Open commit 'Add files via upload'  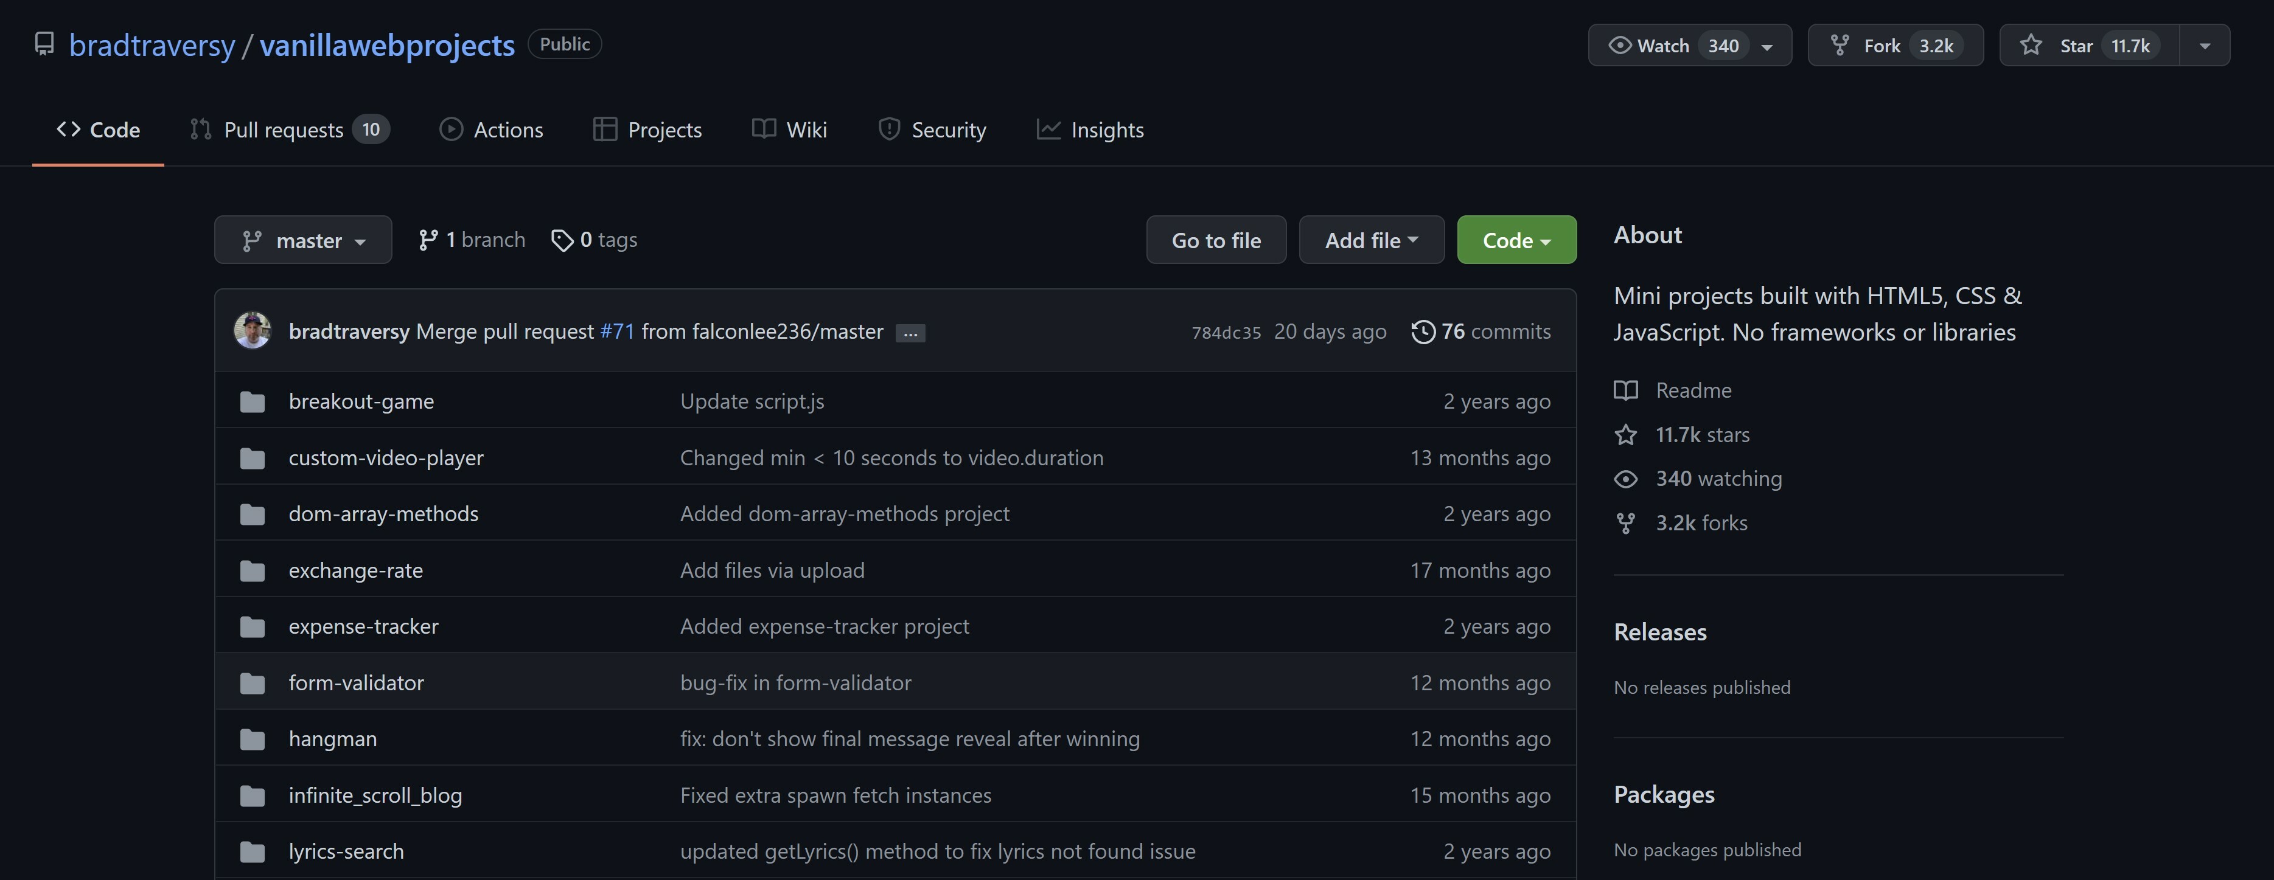tap(772, 570)
